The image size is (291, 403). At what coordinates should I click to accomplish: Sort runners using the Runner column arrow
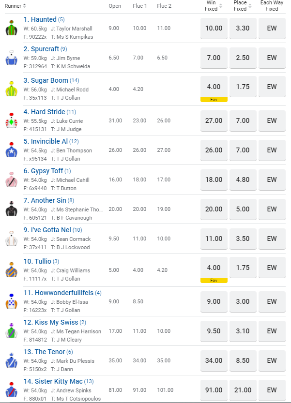click(x=25, y=6)
